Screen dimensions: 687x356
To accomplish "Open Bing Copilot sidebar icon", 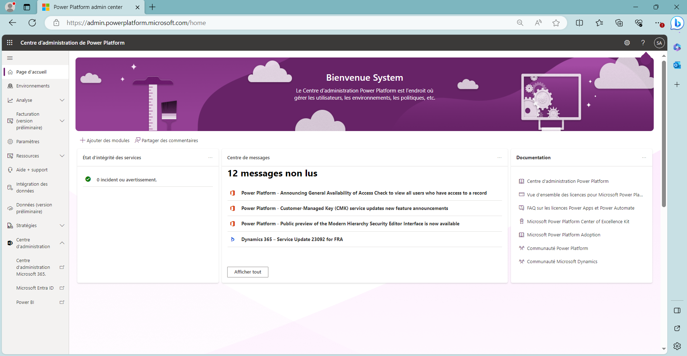I will point(677,23).
